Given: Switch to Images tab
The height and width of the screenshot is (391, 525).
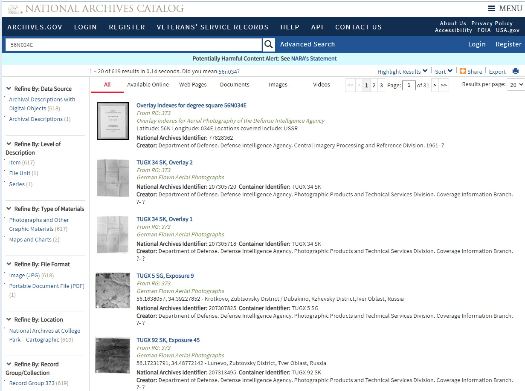Looking at the screenshot, I should [278, 85].
